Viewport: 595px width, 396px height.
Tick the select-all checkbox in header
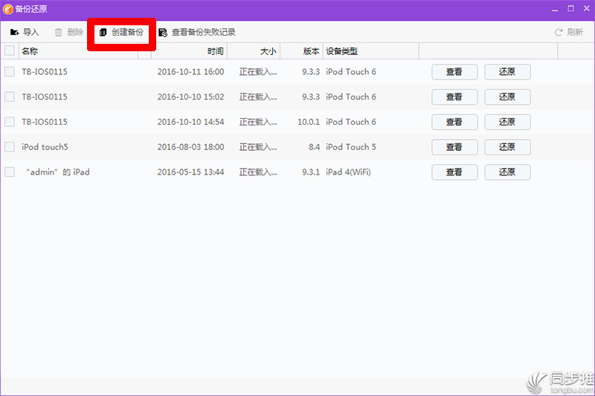pos(10,51)
